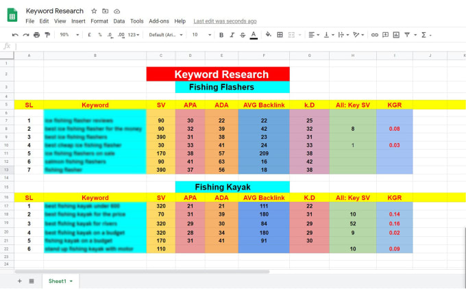Open the Data menu
This screenshot has width=466, height=291.
pos(119,21)
